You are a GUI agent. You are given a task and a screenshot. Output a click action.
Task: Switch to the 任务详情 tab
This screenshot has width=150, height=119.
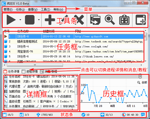coord(11,71)
